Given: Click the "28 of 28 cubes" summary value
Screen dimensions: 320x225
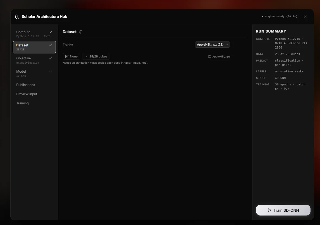Looking at the screenshot, I should tap(287, 54).
